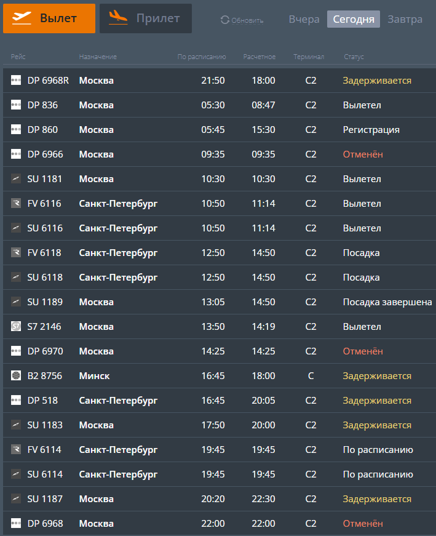
Task: Click airline logo for flight DP 6968R
Action: (x=16, y=81)
